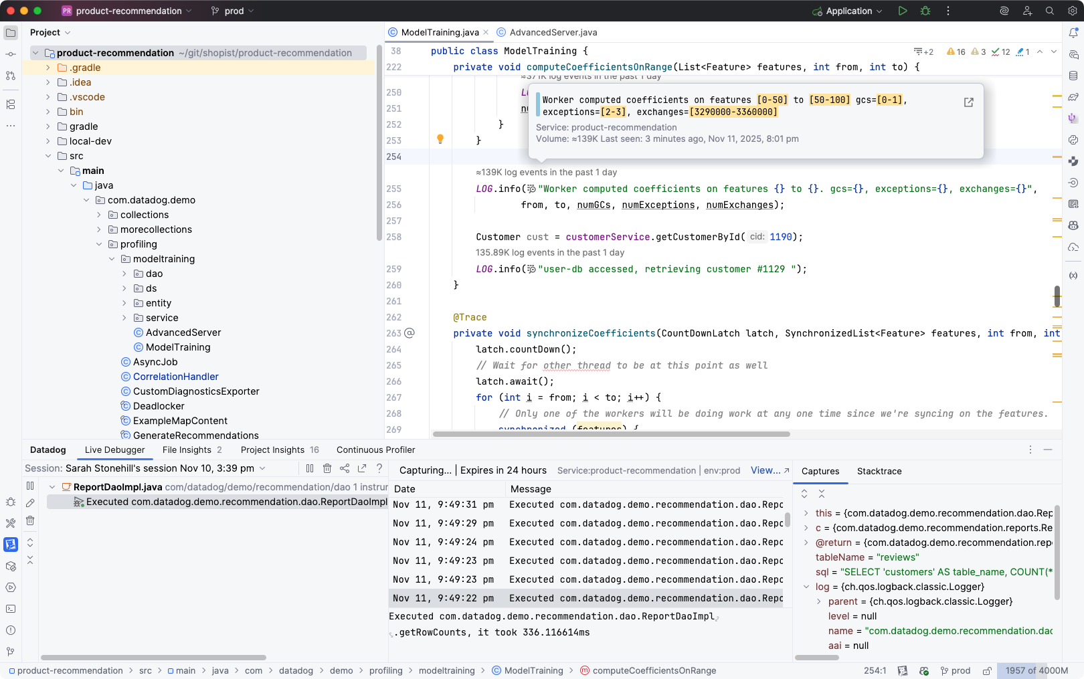Viewport: 1084px width, 679px height.
Task: Run the Application configuration with play button
Action: tap(903, 11)
